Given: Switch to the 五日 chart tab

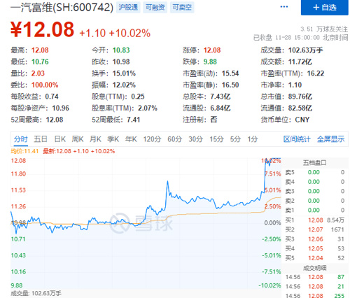Looking at the screenshot, I should click(x=41, y=139).
